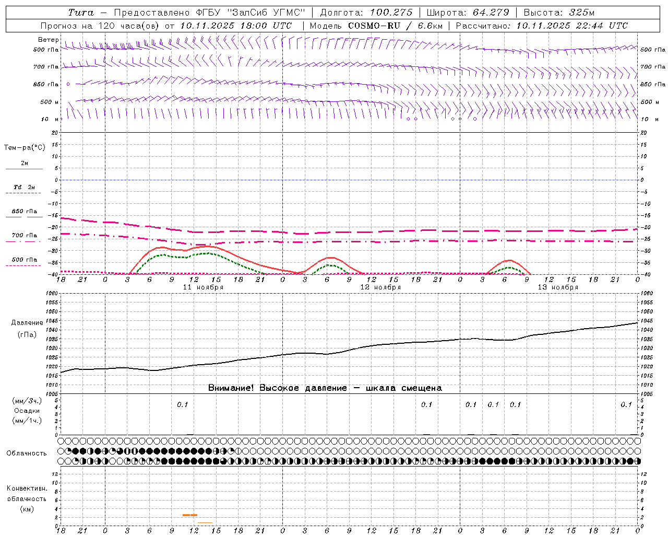Click the calm wind circle on 850 гПа row
Viewport: 668px width, 535px height.
(68, 84)
